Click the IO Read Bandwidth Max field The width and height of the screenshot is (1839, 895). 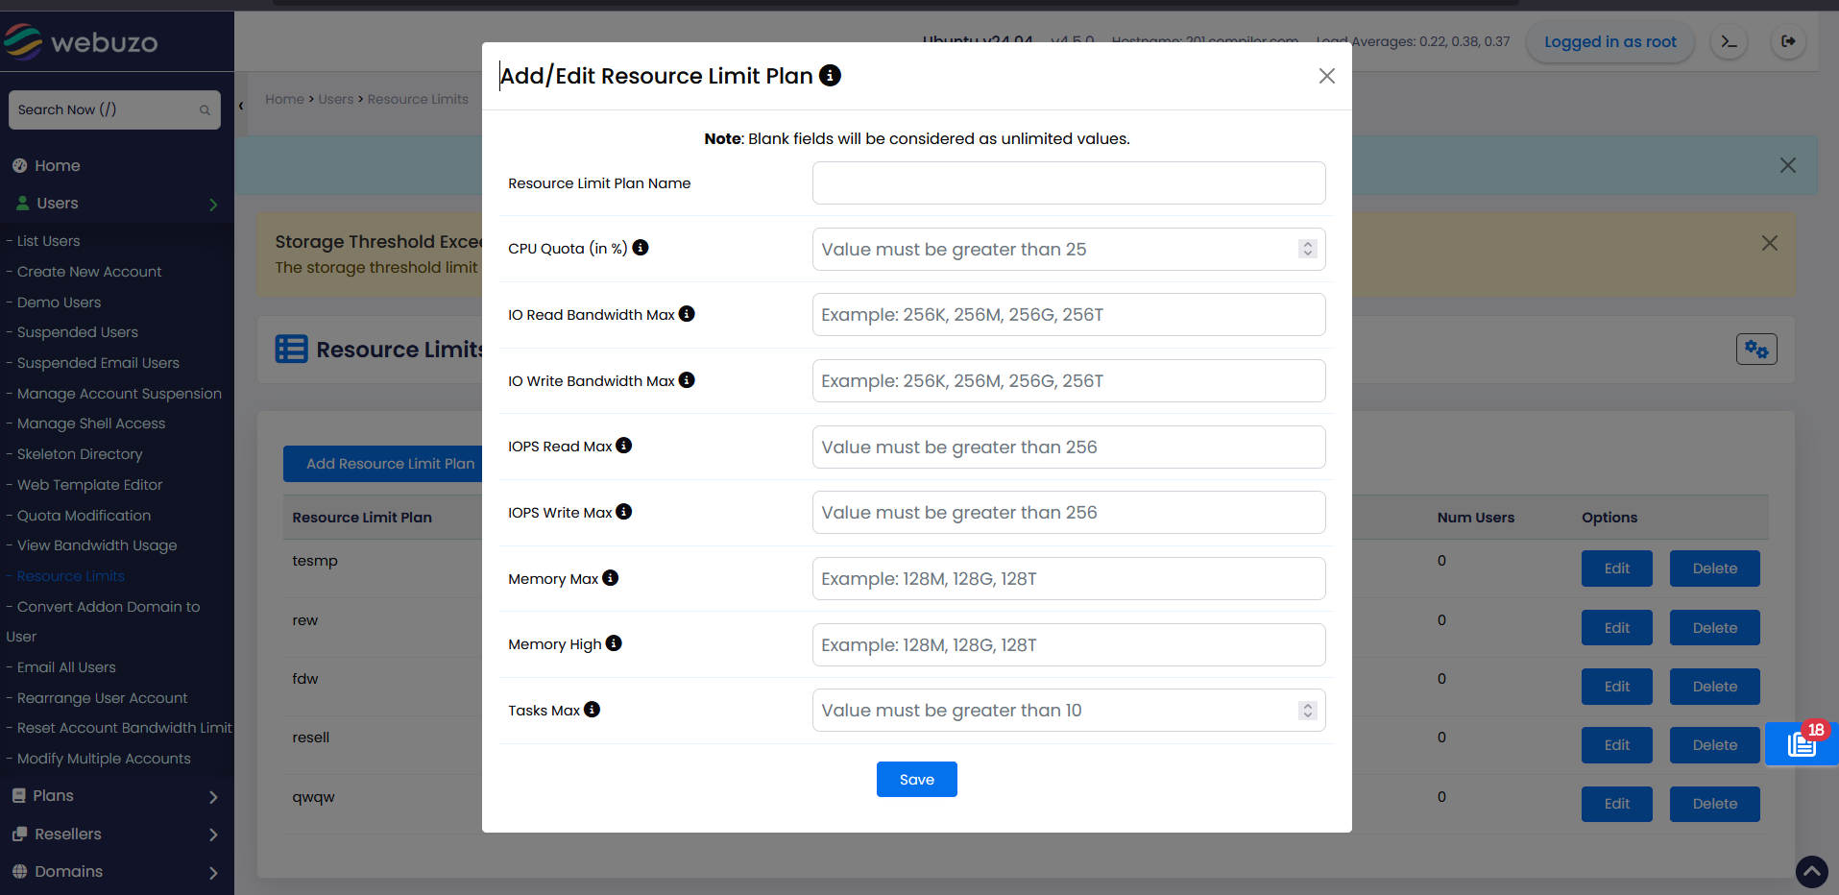coord(1069,315)
